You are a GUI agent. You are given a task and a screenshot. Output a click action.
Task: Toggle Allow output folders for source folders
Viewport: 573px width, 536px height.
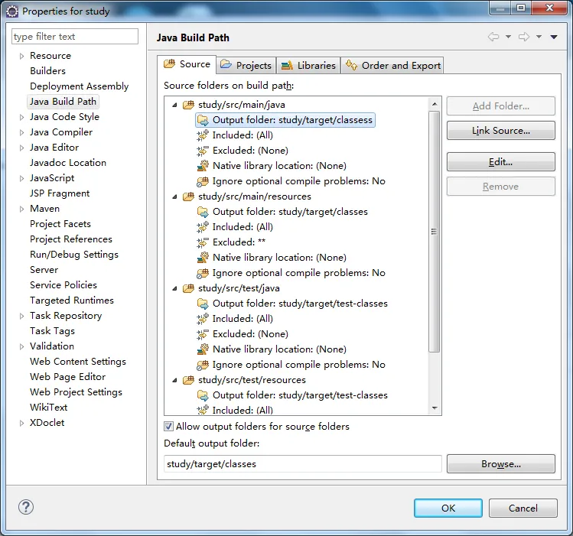[168, 427]
